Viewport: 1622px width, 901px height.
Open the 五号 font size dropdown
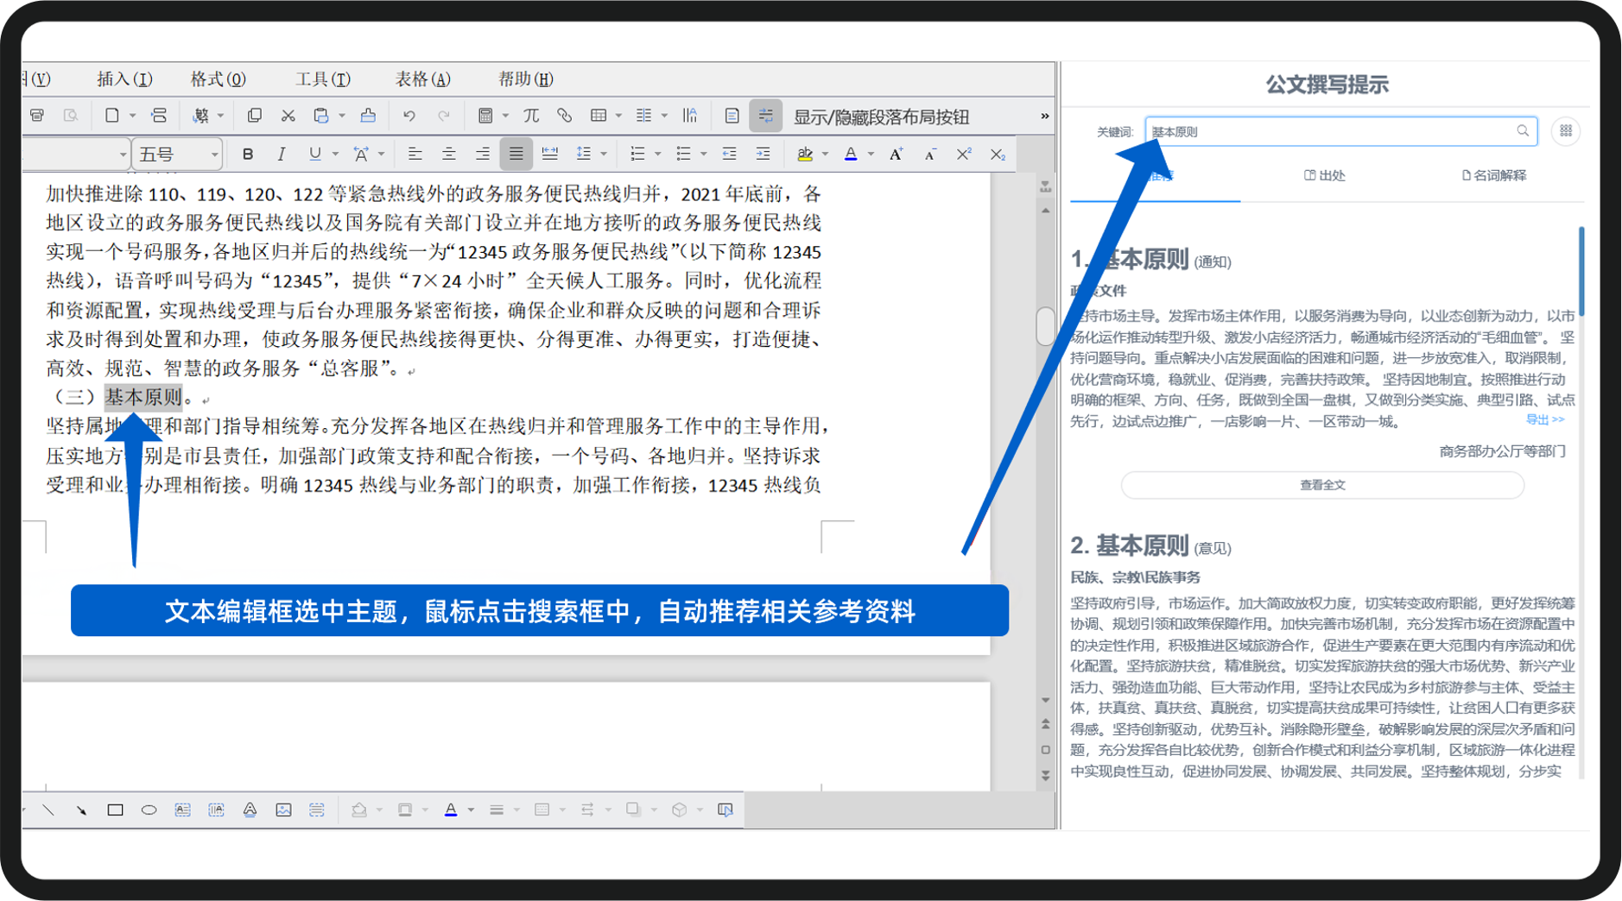214,155
